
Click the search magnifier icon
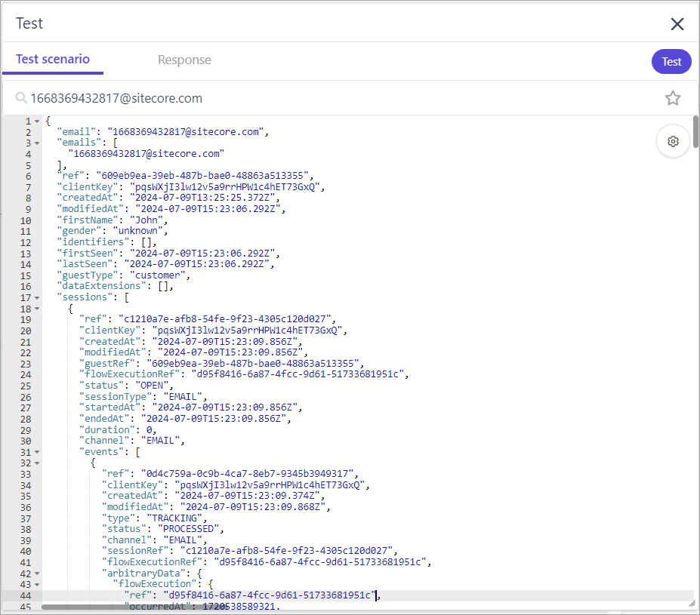coord(20,97)
